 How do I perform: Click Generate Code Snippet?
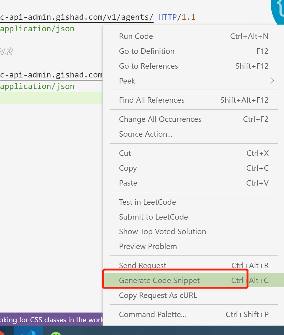point(159,281)
